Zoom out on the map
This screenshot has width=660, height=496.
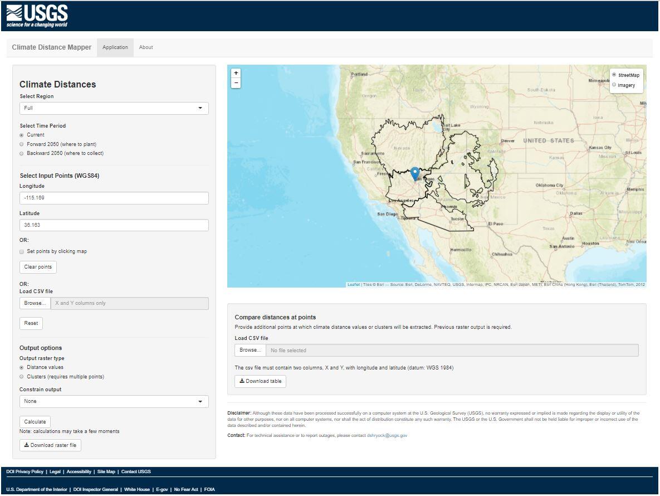coord(236,83)
